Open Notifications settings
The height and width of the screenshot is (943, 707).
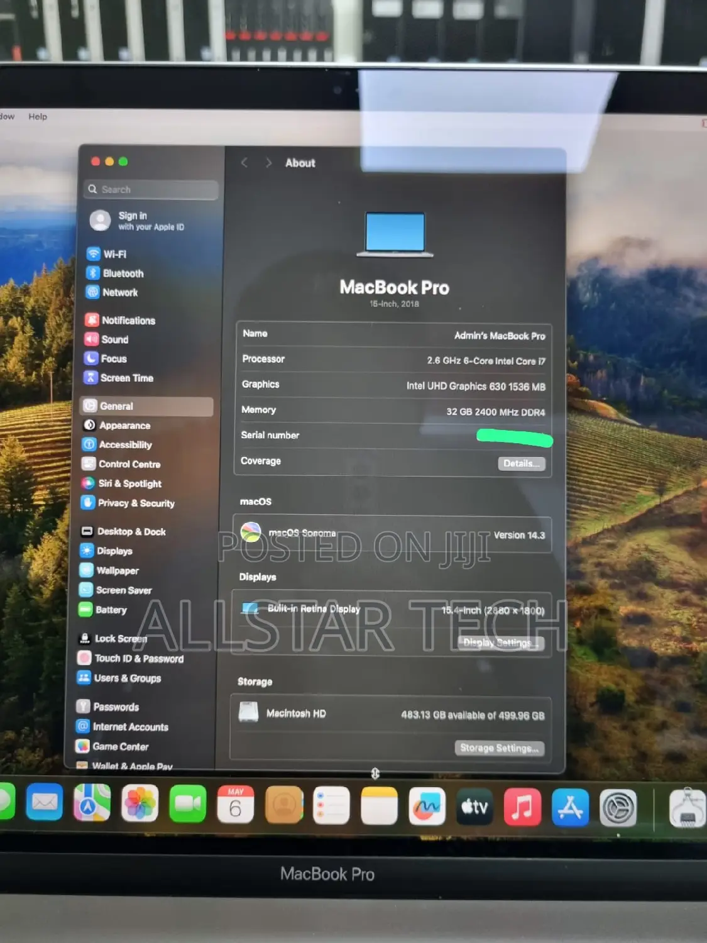pyautogui.click(x=120, y=320)
